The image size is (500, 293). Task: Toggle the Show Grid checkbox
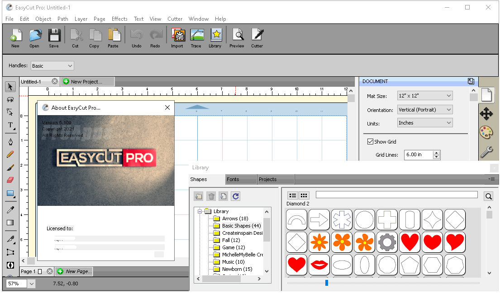[x=371, y=142]
